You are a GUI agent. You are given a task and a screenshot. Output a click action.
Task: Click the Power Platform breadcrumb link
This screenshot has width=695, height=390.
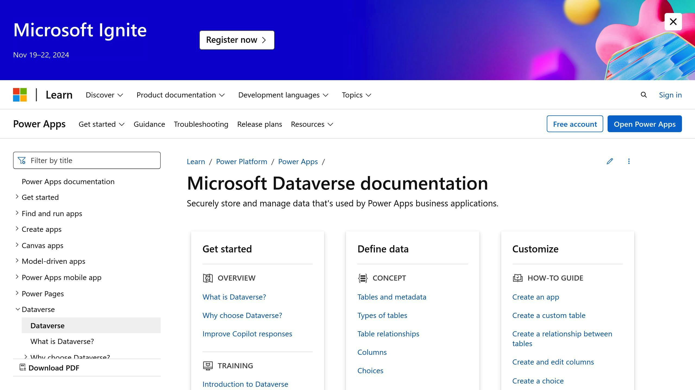pyautogui.click(x=242, y=162)
